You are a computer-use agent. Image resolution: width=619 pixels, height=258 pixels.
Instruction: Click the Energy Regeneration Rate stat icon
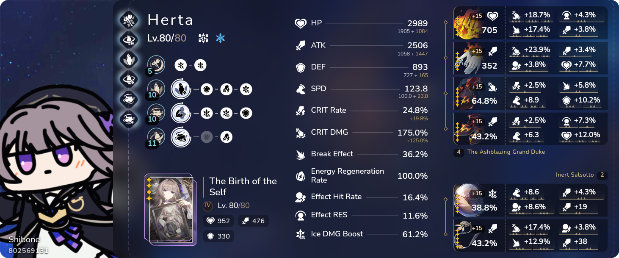[x=300, y=175]
